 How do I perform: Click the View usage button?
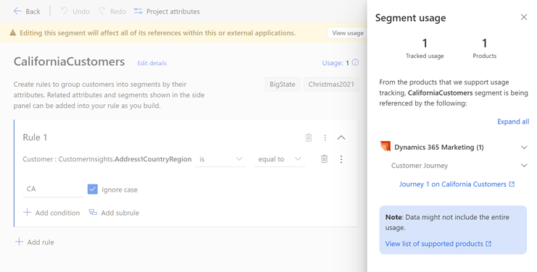click(x=347, y=33)
